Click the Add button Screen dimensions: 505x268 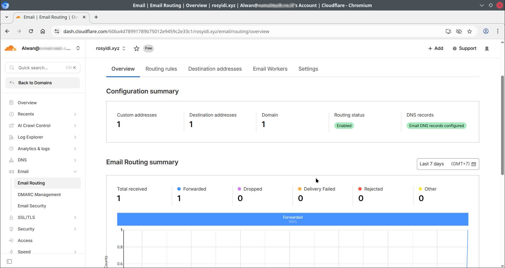[x=436, y=49]
